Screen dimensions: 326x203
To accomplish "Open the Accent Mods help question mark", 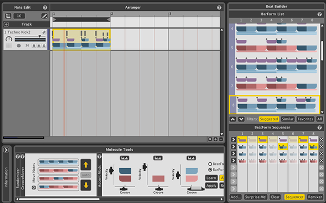I will (99, 156).
